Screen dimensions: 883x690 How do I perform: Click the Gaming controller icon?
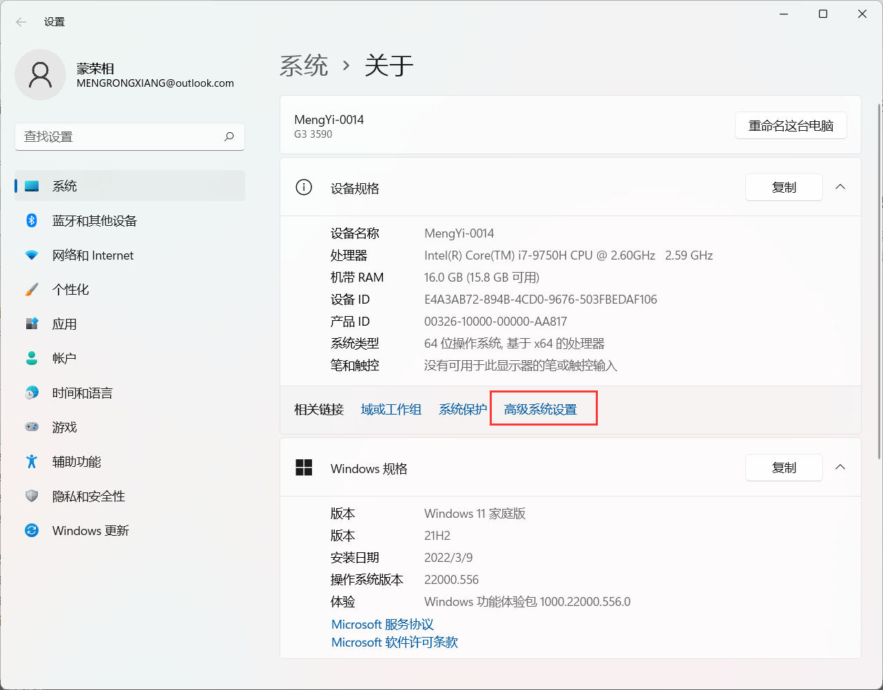pyautogui.click(x=32, y=427)
